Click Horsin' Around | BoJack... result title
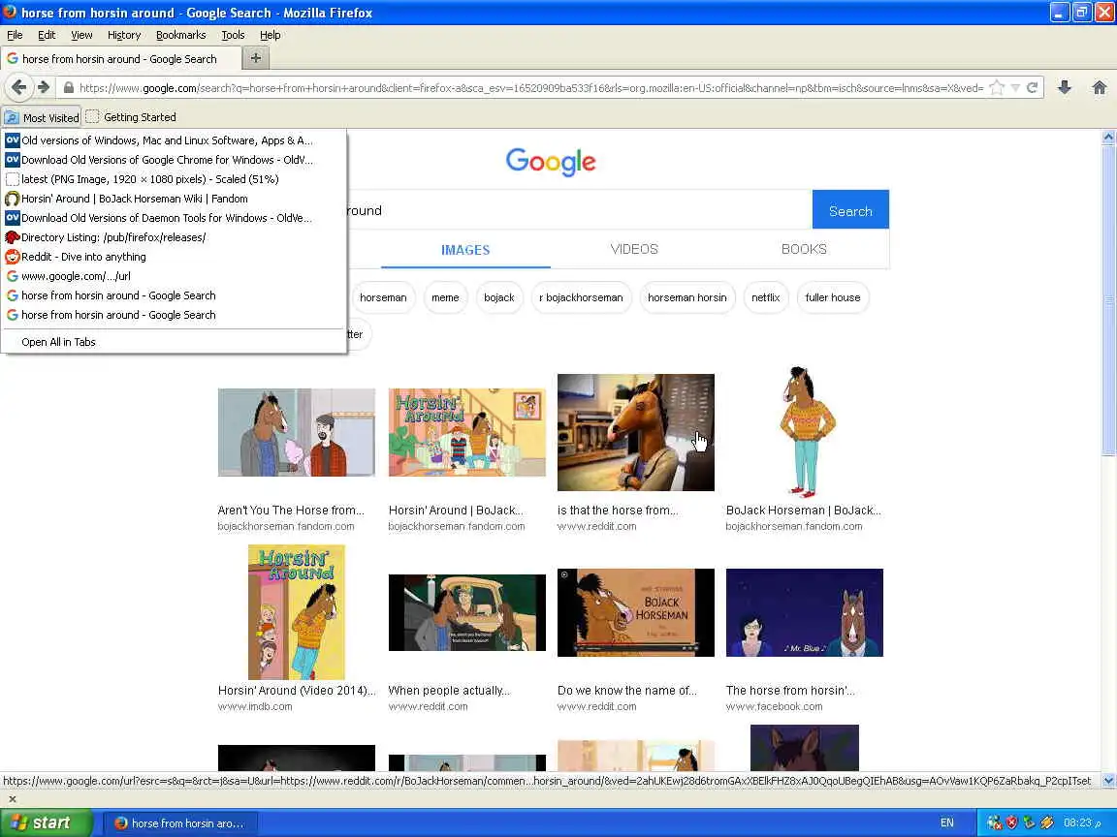The height and width of the screenshot is (837, 1117). 456,511
